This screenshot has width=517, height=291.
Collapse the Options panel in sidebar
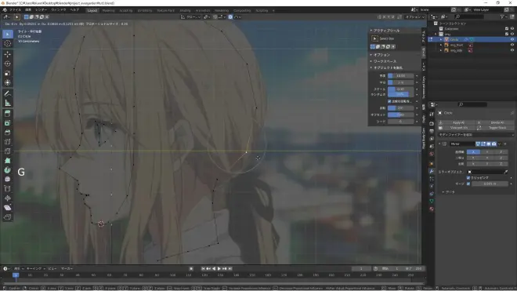tap(381, 55)
